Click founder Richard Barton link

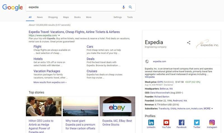(x=162, y=97)
